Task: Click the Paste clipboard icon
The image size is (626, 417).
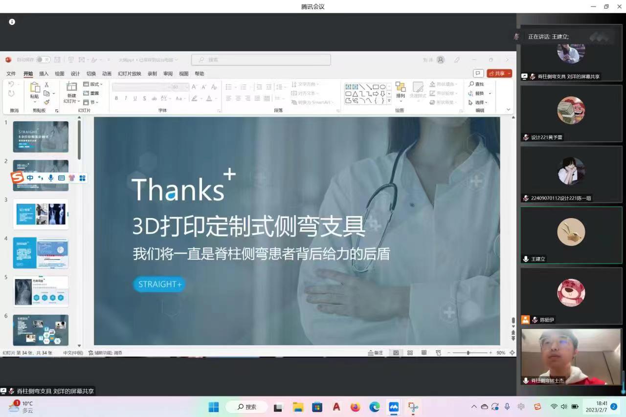Action: click(x=35, y=88)
